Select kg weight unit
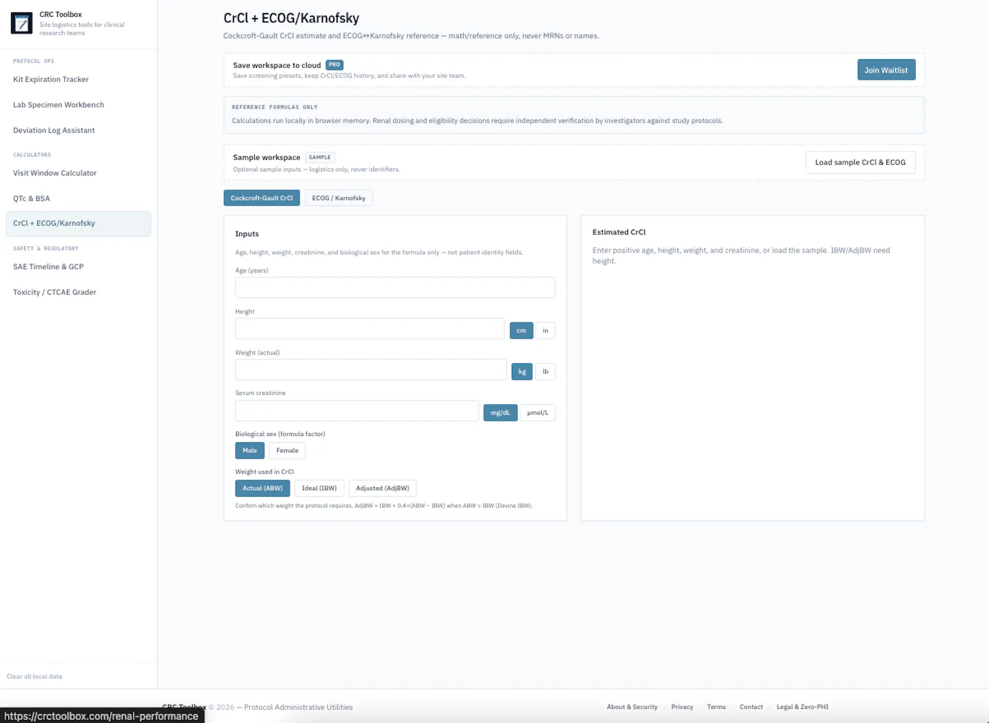Image resolution: width=989 pixels, height=723 pixels. click(522, 371)
